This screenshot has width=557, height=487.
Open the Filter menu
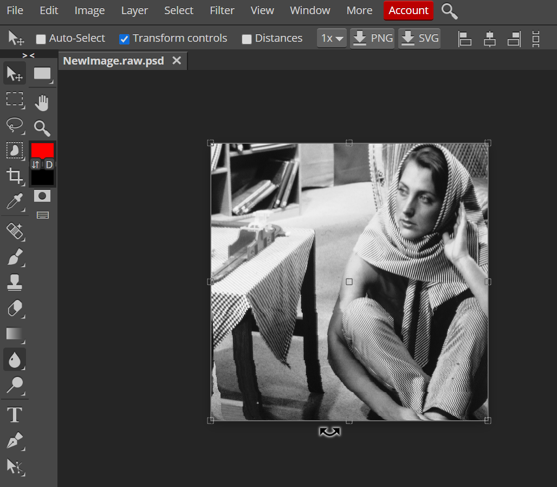coord(222,10)
